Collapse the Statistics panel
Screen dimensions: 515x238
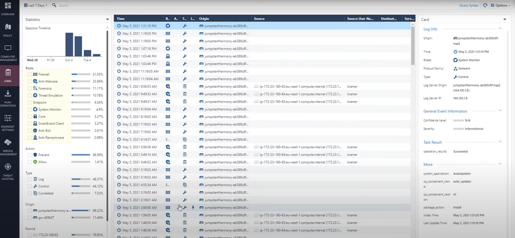pyautogui.click(x=107, y=19)
